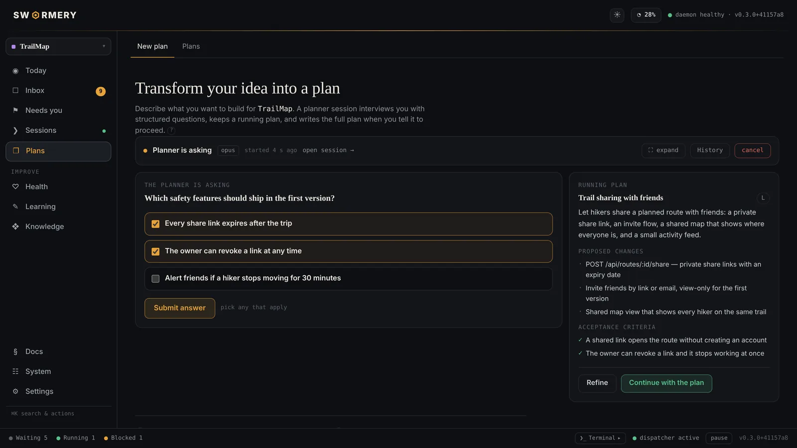Pause the dispatcher
Viewport: 797px width, 448px height.
pos(719,438)
